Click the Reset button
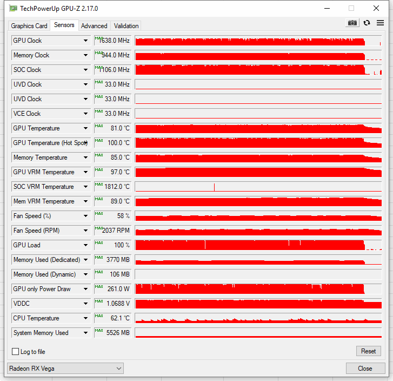Viewport: 393px width, 381px height. 369,351
